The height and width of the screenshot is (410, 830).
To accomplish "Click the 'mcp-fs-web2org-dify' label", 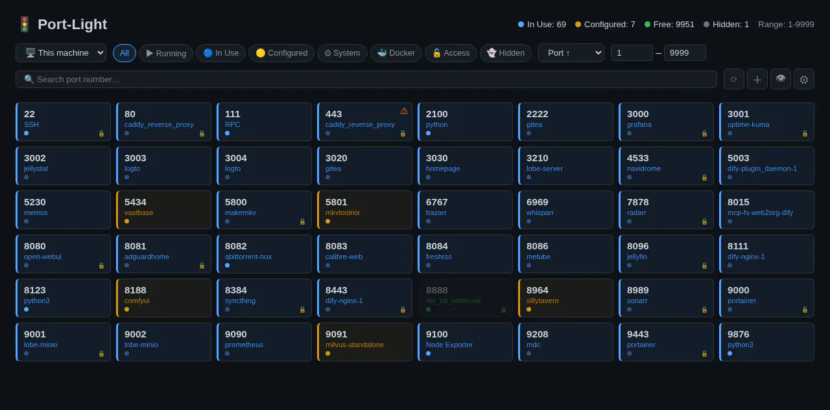I will [760, 212].
